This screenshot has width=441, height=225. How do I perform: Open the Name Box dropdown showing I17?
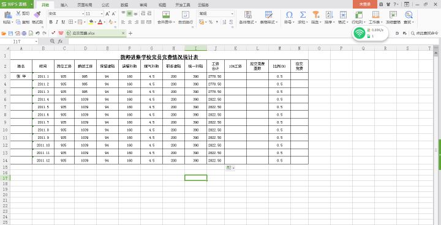coord(36,42)
